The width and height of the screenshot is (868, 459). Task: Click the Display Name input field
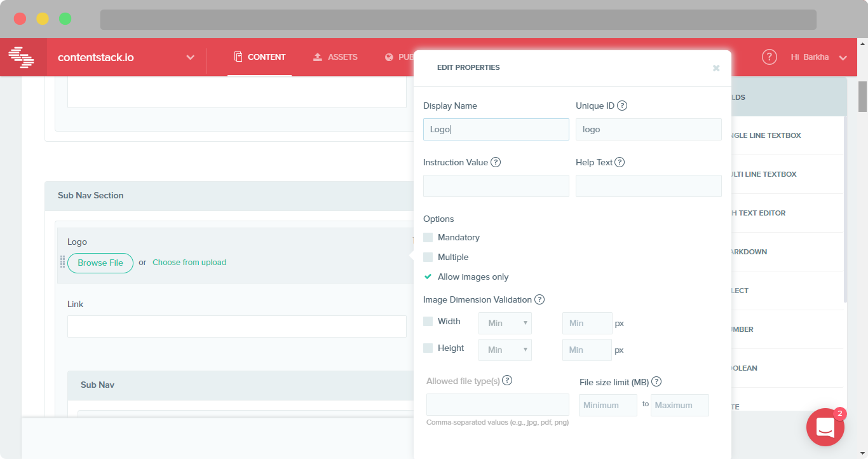pyautogui.click(x=496, y=129)
